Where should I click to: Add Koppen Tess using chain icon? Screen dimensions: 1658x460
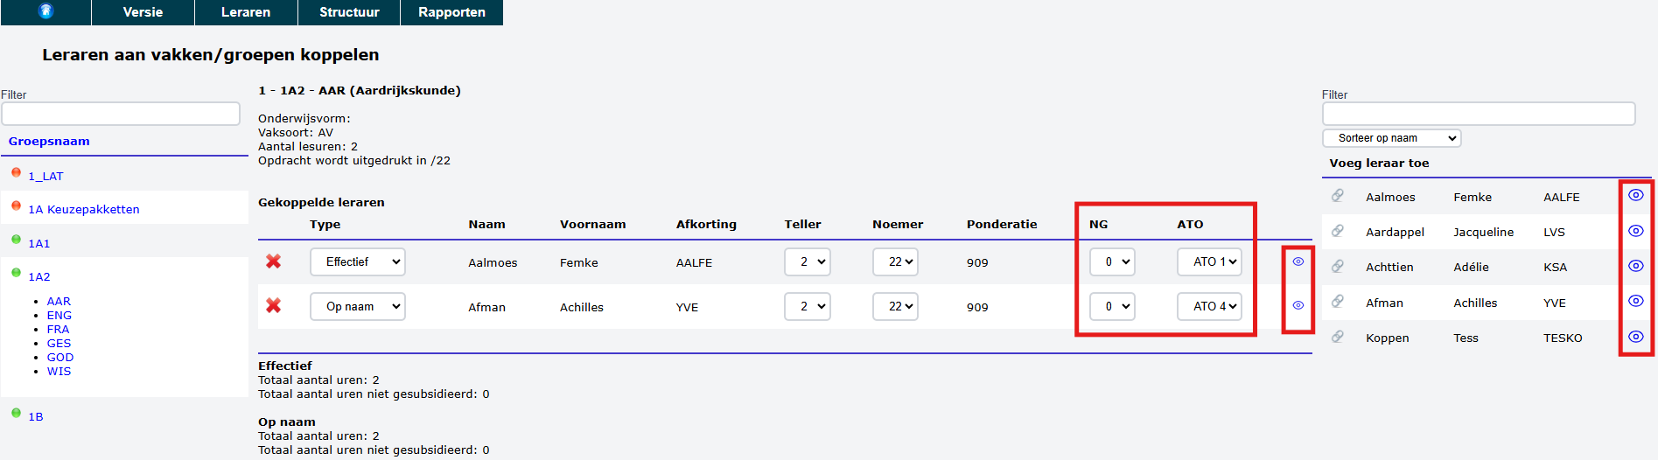pos(1338,337)
